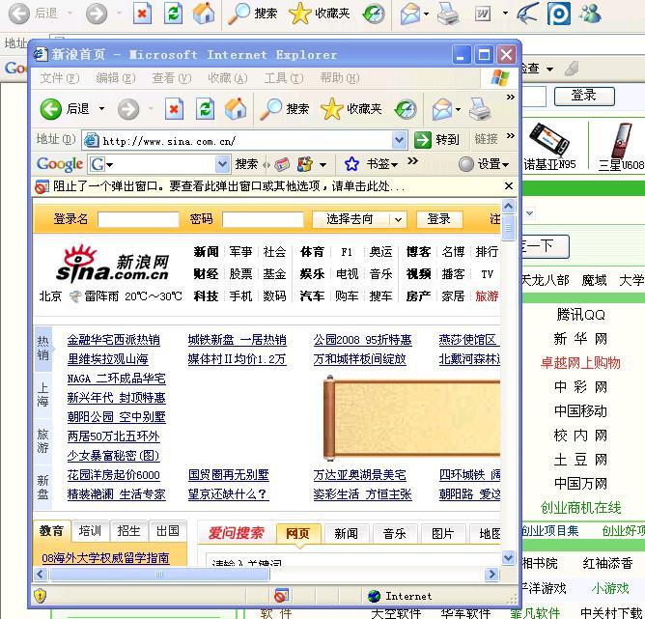Open 编辑(E) menu

tap(116, 77)
